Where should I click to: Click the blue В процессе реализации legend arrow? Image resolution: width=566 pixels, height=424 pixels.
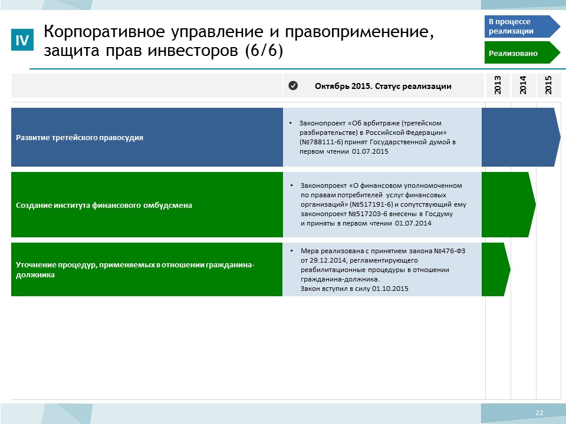point(522,26)
